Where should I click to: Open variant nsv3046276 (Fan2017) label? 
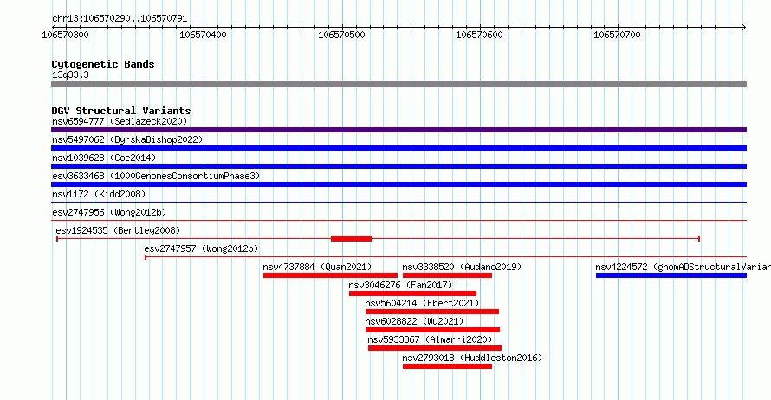400,285
